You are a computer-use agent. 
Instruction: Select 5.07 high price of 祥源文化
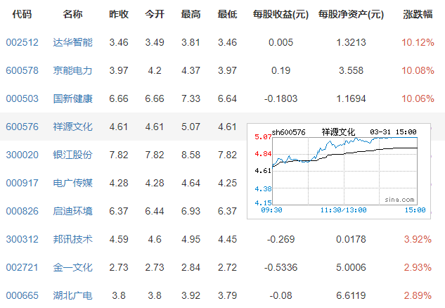pyautogui.click(x=191, y=127)
